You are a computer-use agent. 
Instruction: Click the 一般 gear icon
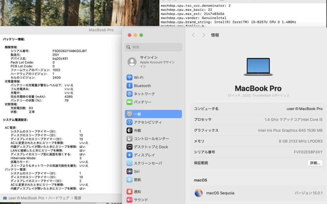coord(129,114)
